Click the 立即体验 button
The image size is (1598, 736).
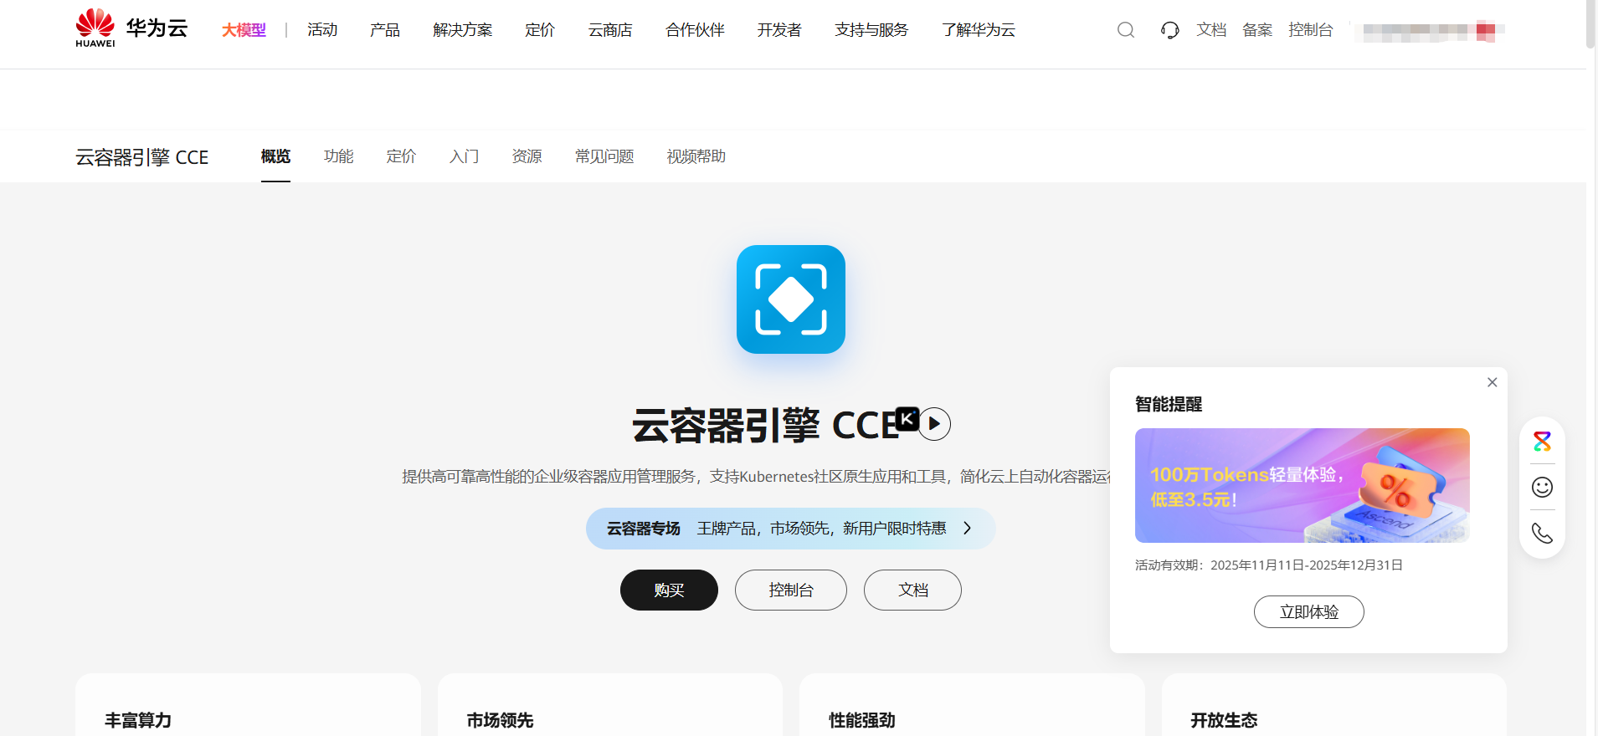coord(1309,612)
